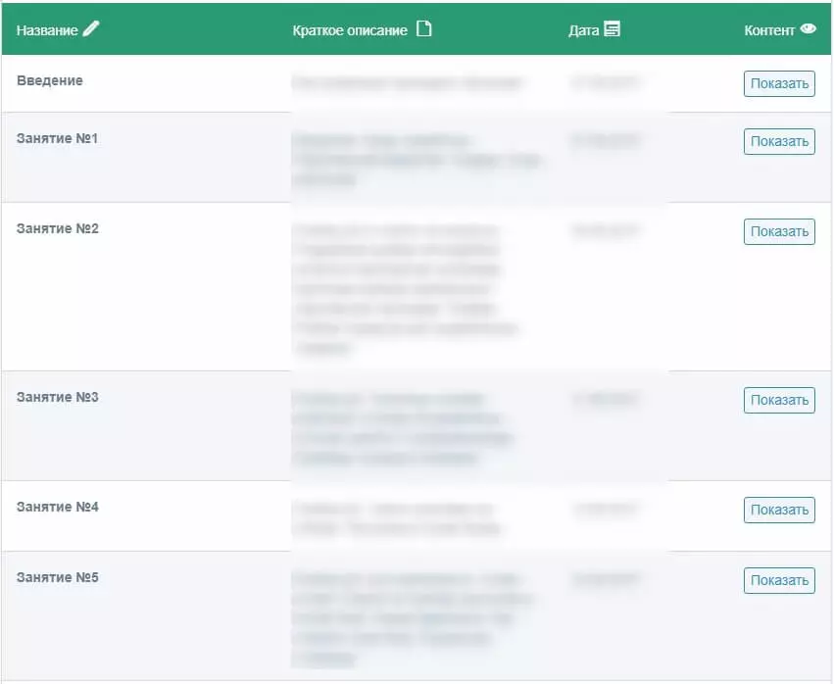The height and width of the screenshot is (684, 834).
Task: Reveal Занятие №4 content with Показать
Action: coord(779,510)
